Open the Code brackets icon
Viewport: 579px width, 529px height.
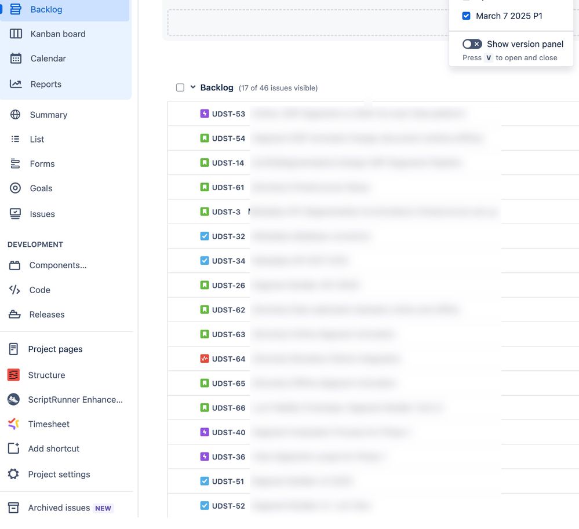point(14,290)
